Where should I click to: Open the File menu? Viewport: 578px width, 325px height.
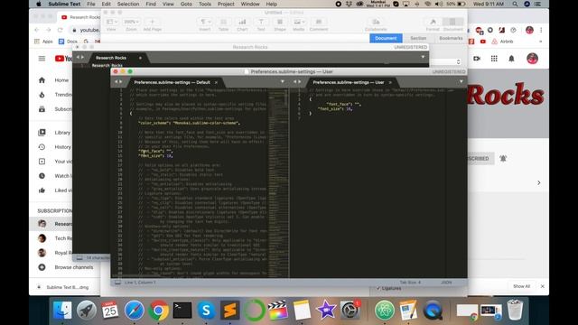pyautogui.click(x=90, y=4)
